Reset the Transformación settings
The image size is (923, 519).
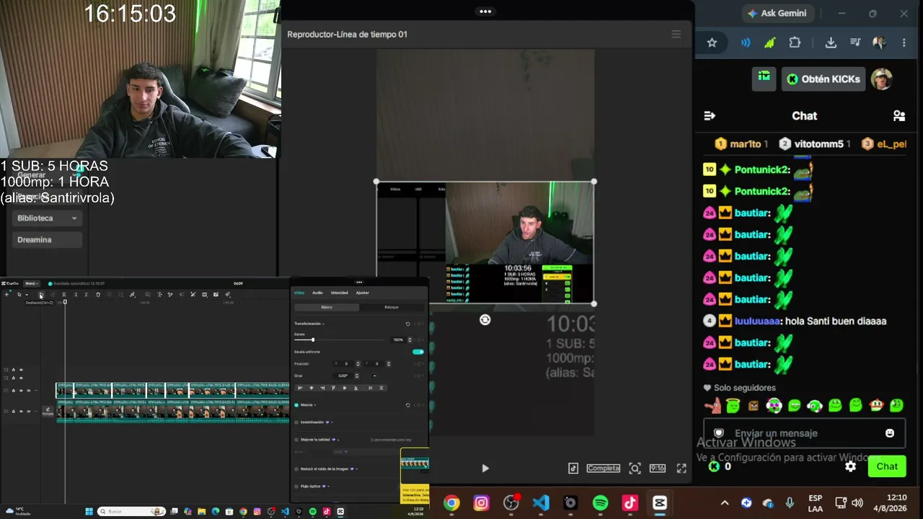coord(408,324)
